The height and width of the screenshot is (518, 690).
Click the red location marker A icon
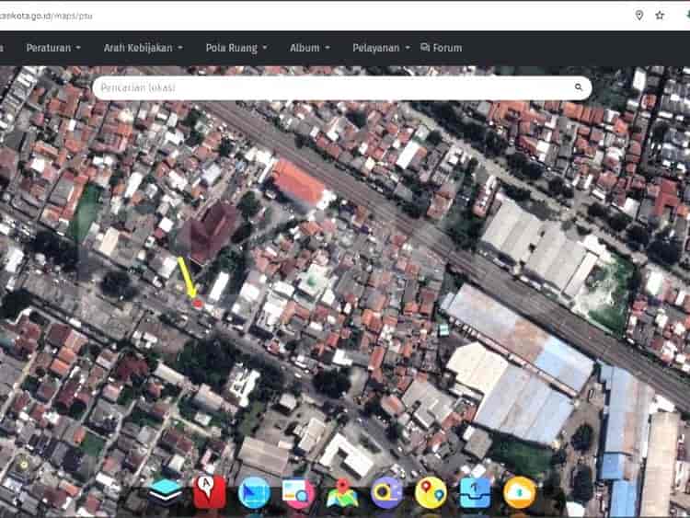[x=210, y=492]
